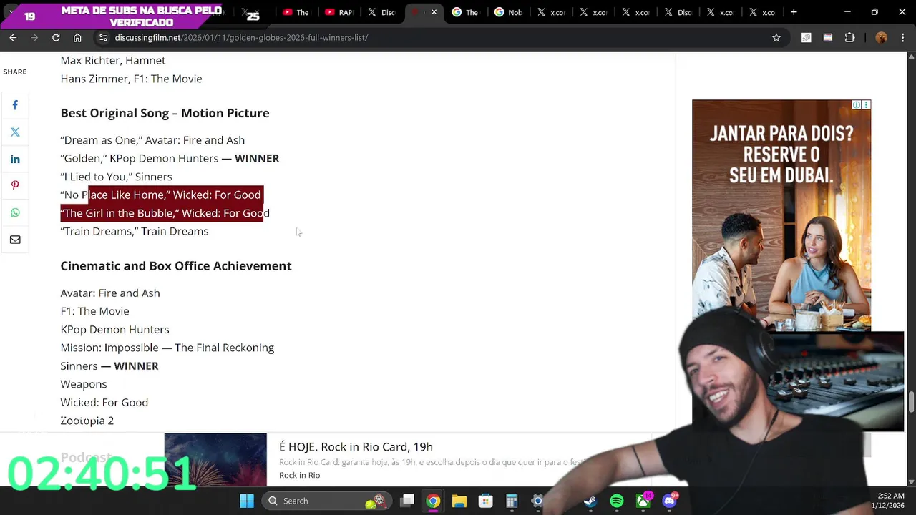Click "Max Richter, Hamnet" line
916x515 pixels.
pos(113,60)
